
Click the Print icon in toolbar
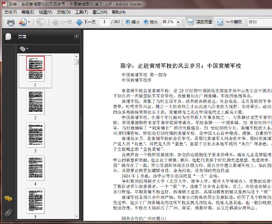coord(10,22)
